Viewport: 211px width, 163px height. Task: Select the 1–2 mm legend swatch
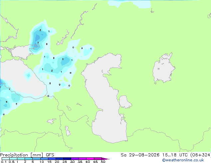(21, 159)
